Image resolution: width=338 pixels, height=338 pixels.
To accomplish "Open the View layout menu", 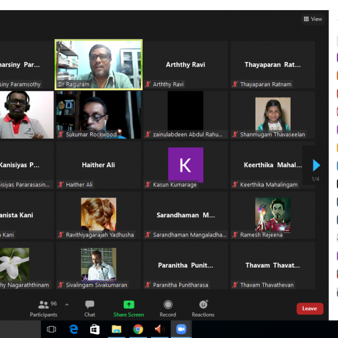I will pyautogui.click(x=313, y=19).
